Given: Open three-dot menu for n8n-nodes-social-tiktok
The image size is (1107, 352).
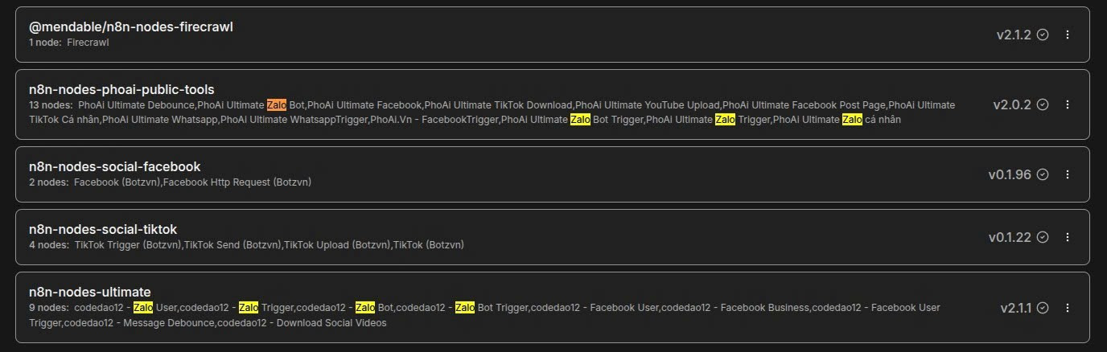Looking at the screenshot, I should tap(1068, 237).
